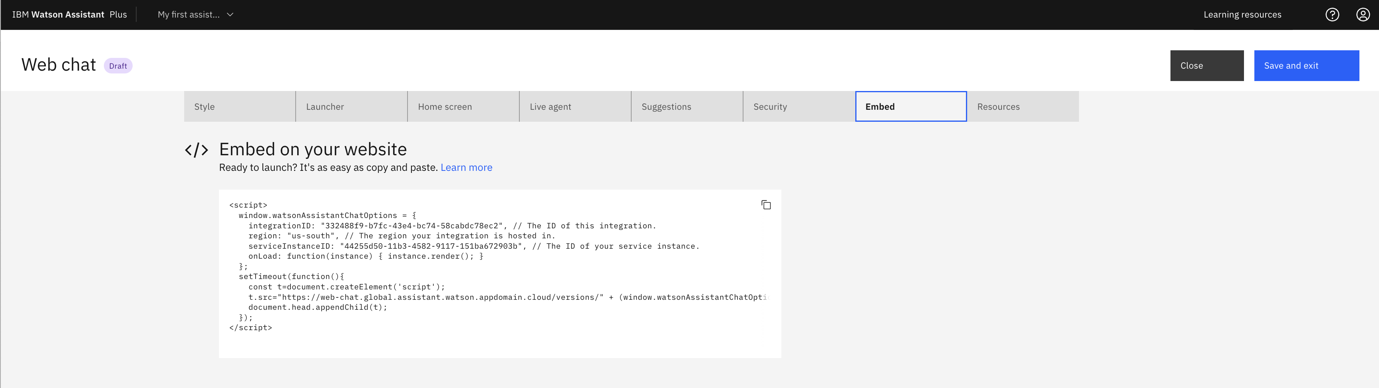This screenshot has height=388, width=1379.
Task: Click the code brackets icon beside heading
Action: tap(197, 150)
